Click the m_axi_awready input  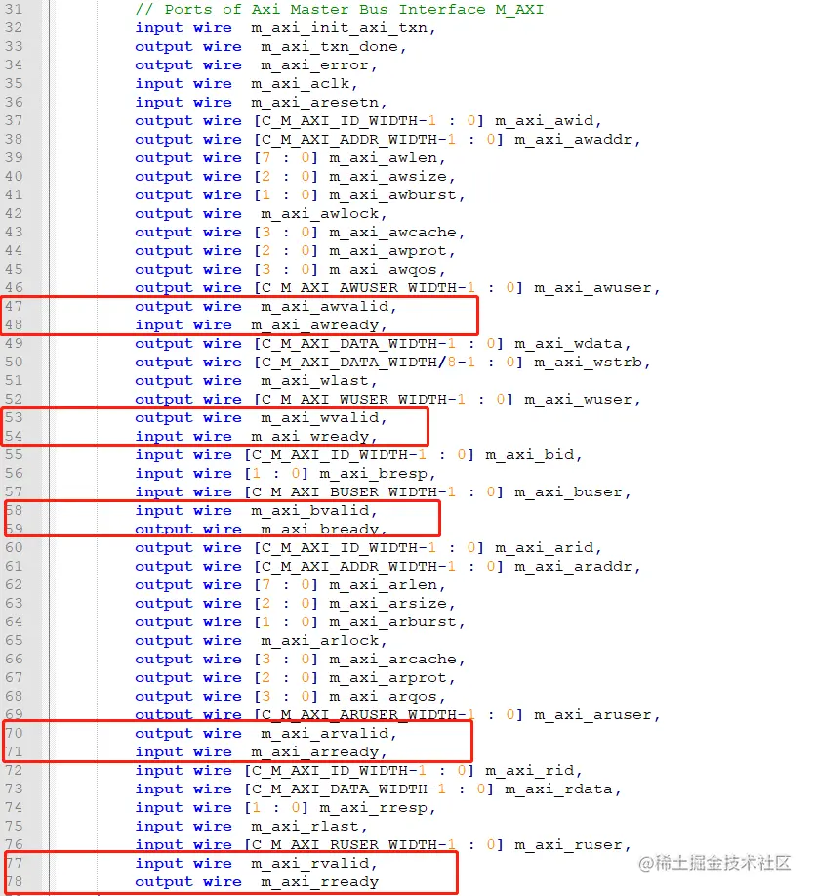pyautogui.click(x=314, y=325)
